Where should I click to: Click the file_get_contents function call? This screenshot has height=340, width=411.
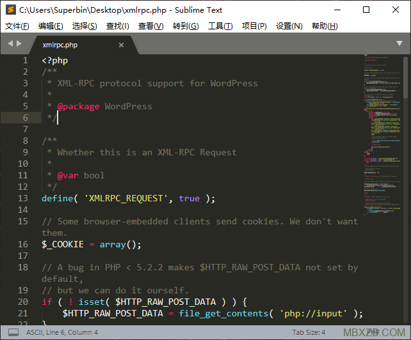tap(223, 313)
